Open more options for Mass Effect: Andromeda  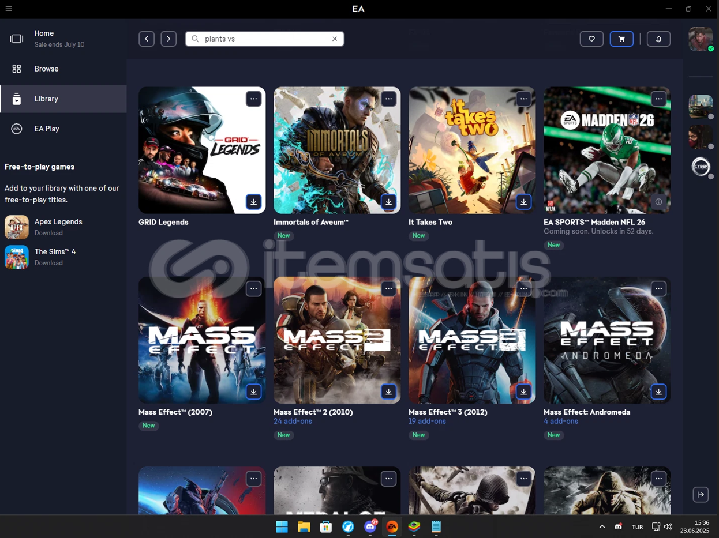tap(659, 288)
